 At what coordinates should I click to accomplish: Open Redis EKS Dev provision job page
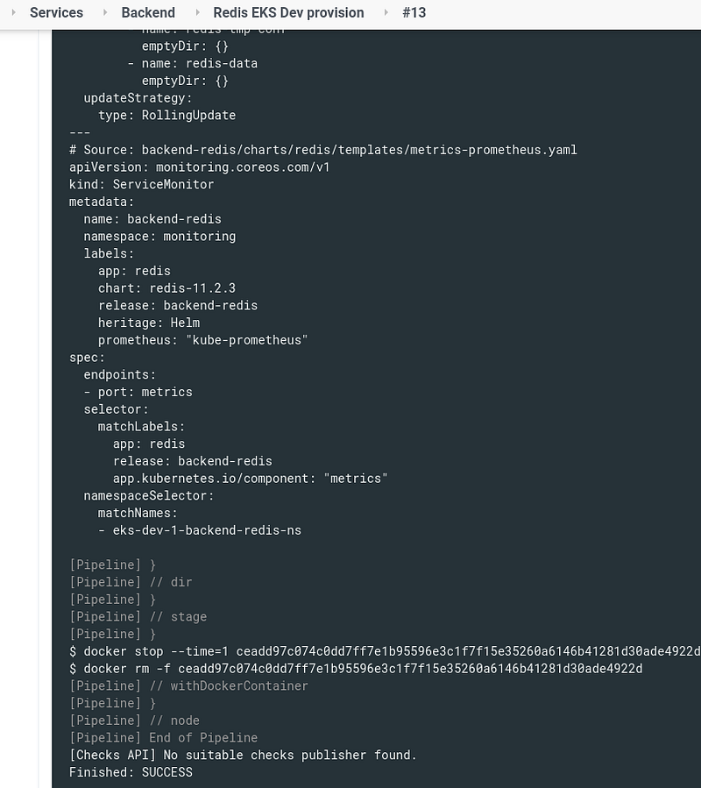pos(288,12)
